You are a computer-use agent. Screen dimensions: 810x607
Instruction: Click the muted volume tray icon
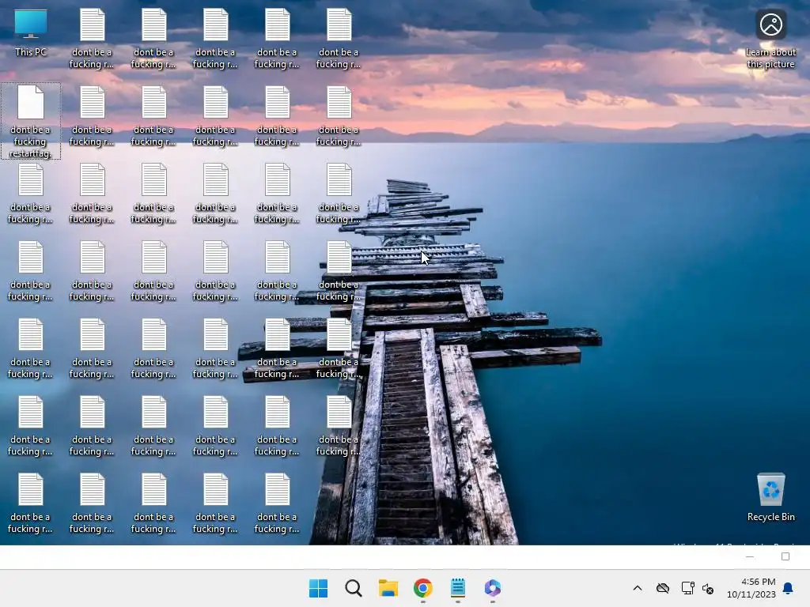pyautogui.click(x=708, y=588)
